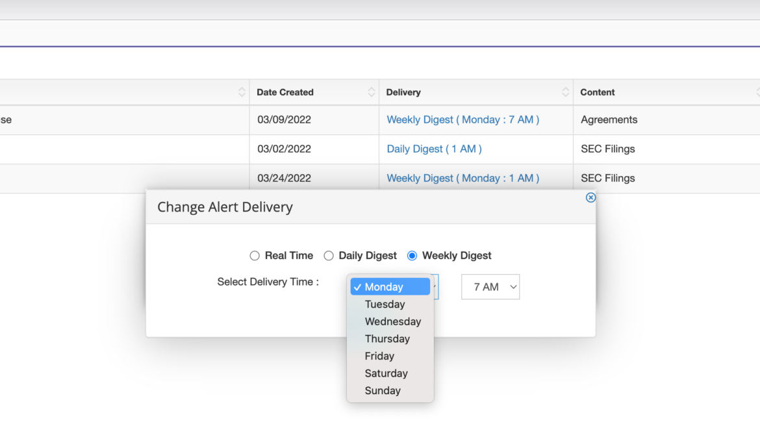Open Weekly Digest Monday 1 AM link
Screen dimensions: 760x422
pos(463,179)
